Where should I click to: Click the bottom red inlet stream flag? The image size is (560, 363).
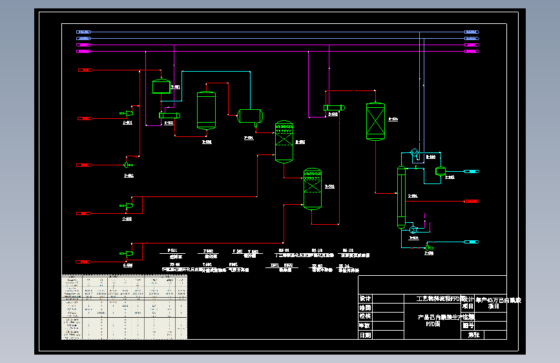point(83,262)
